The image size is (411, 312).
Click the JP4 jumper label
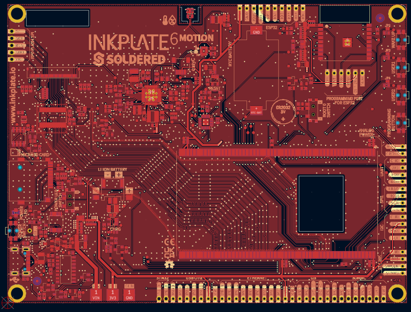coord(388,78)
